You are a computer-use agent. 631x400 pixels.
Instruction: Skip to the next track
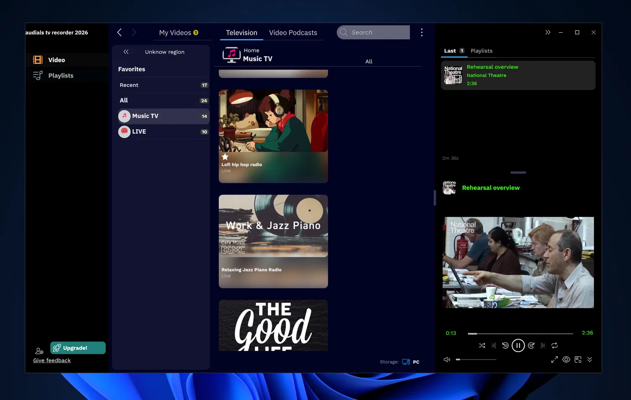coord(543,345)
